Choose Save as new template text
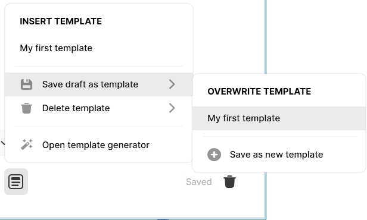The height and width of the screenshot is (220, 367). click(x=276, y=155)
